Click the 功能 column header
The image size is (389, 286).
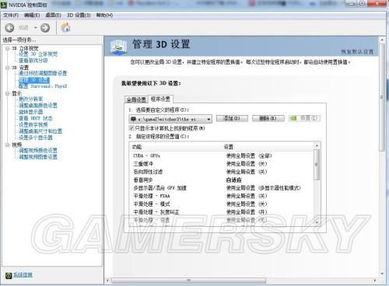[137, 147]
